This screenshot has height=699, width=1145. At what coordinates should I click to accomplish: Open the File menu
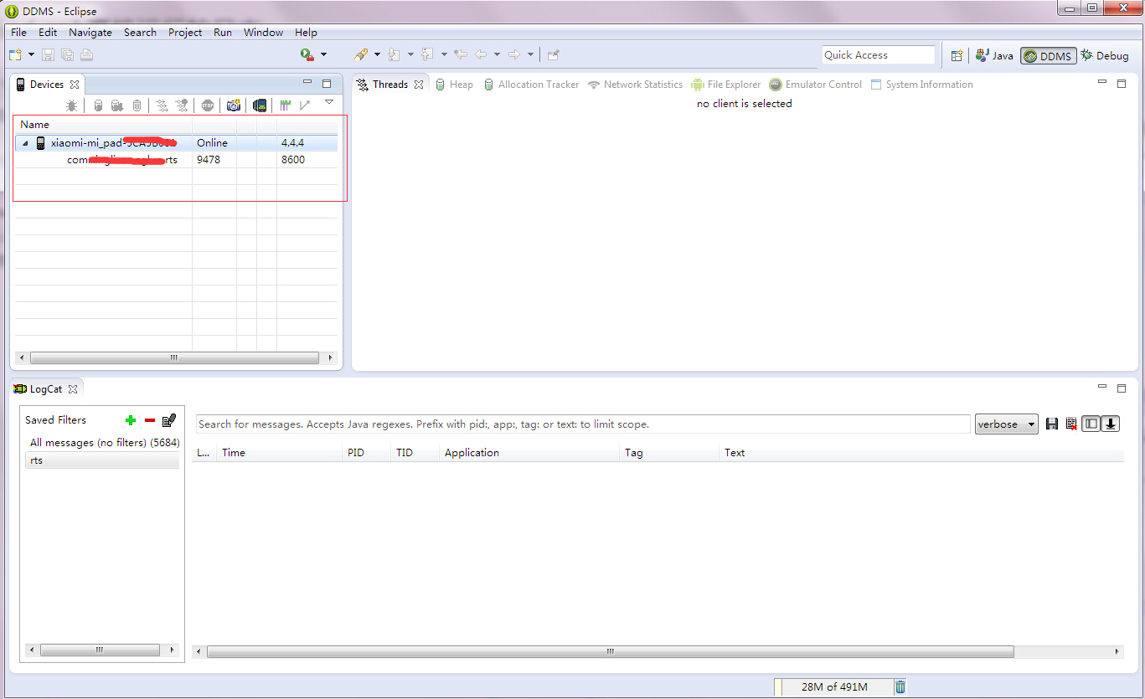pos(18,32)
